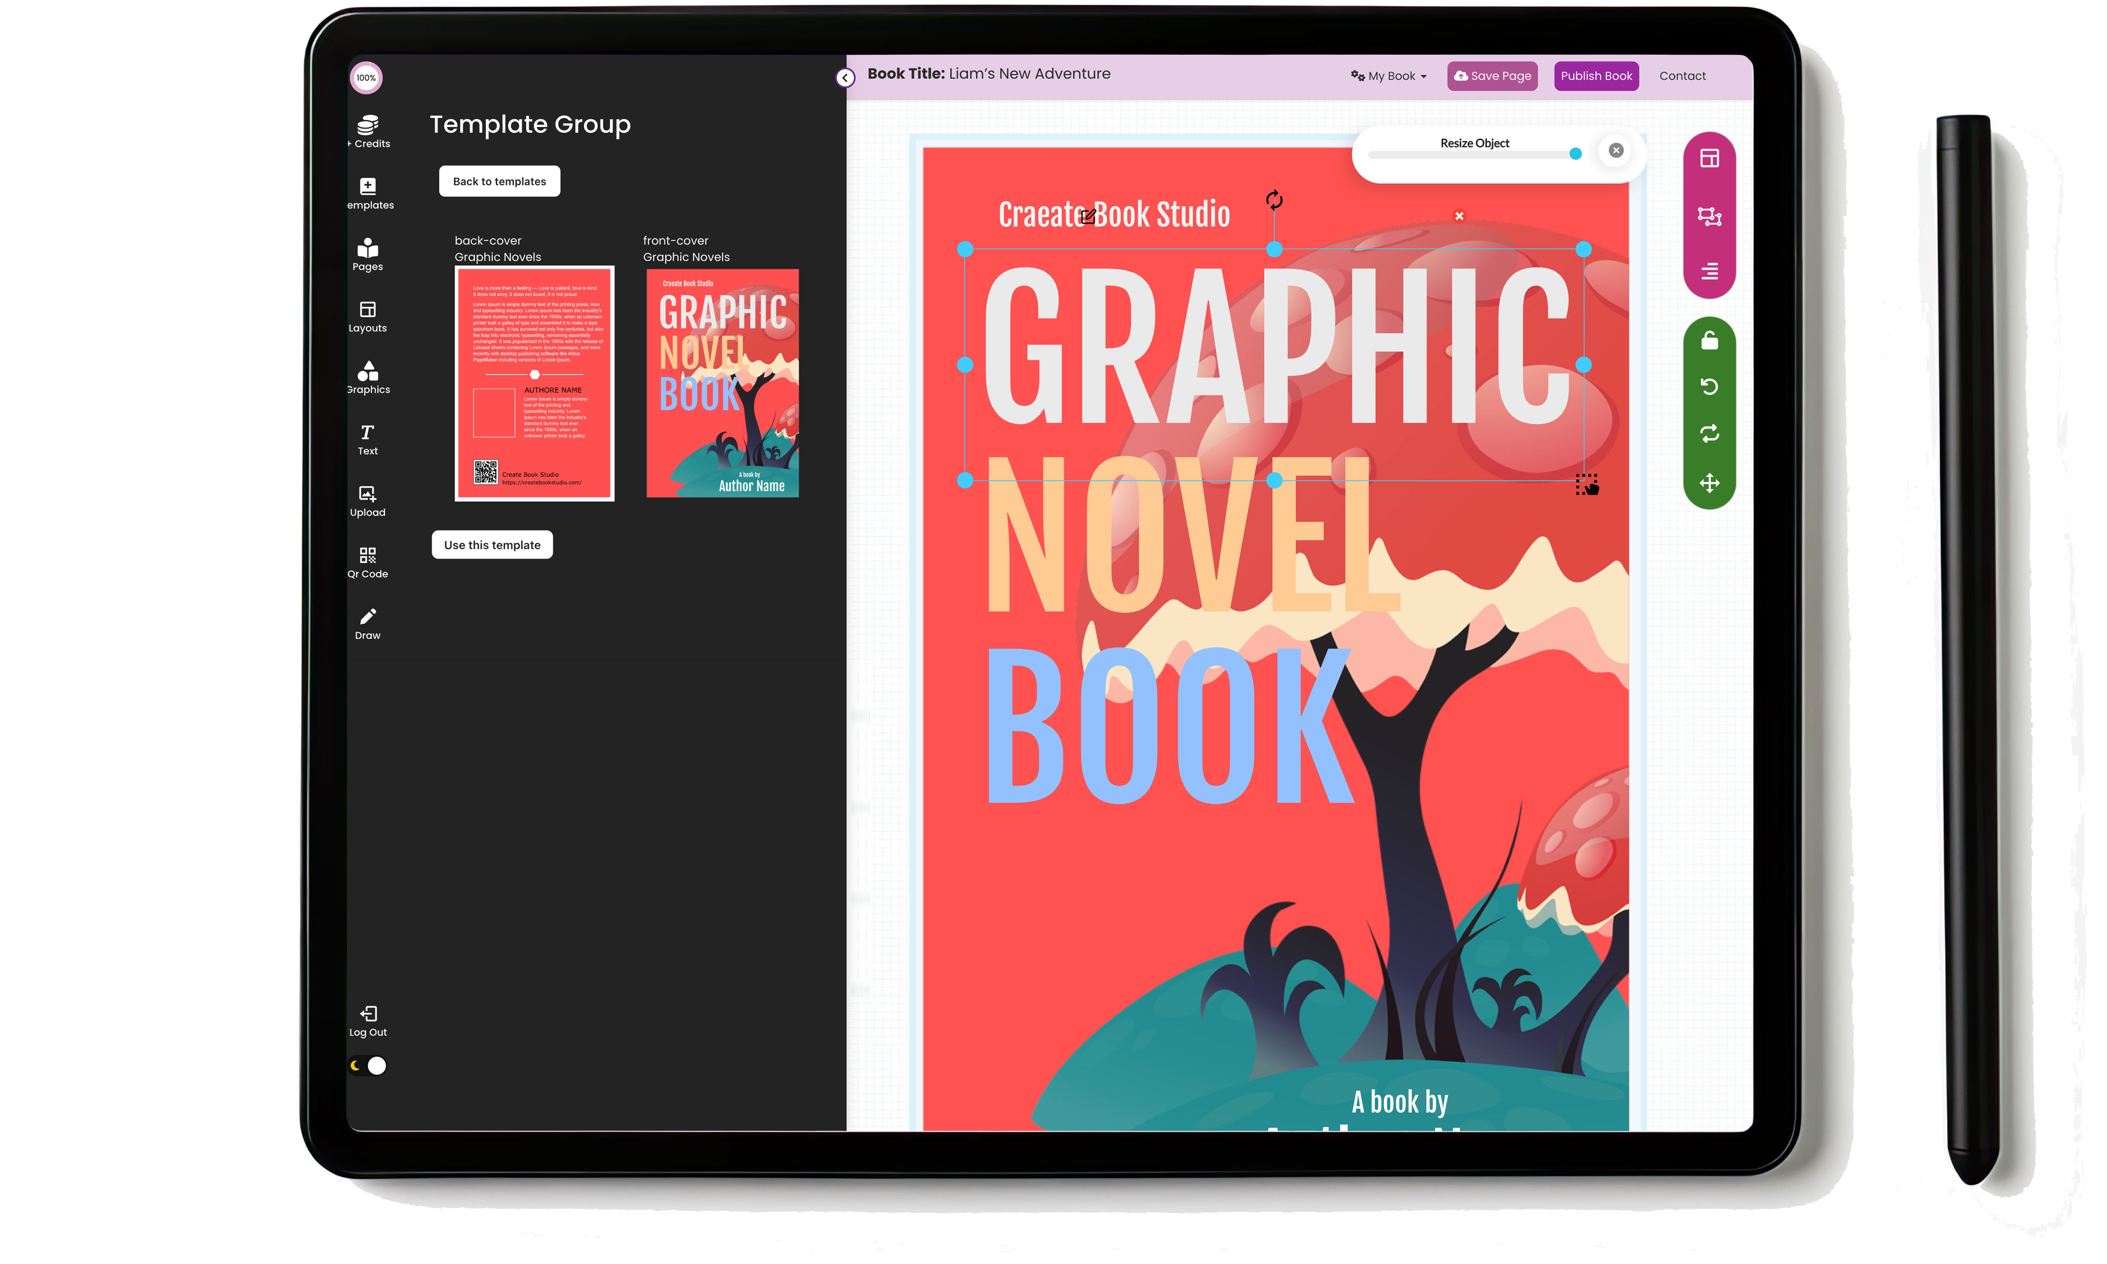Screen dimensions: 2107x1264
Task: Click the repeat/swap arrows icon in green toolbar
Action: tap(1709, 434)
